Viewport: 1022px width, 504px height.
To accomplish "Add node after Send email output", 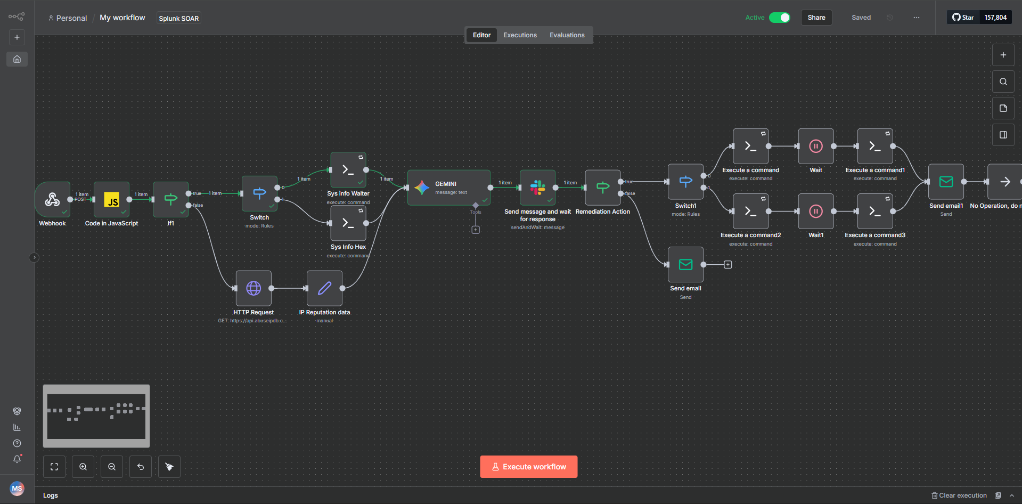I will point(728,265).
